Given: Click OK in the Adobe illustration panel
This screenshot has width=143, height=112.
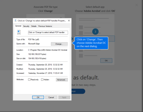Looking at the screenshot, I should 106,60.
